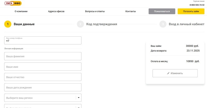Focus the phone number field +7

tap(43, 40)
